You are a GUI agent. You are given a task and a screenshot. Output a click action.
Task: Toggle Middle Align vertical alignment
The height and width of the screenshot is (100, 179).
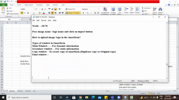click(x=52, y=9)
